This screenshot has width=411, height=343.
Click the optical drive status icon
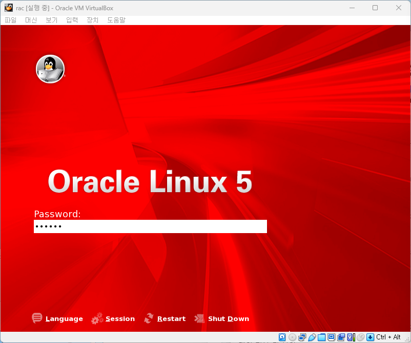(292, 337)
